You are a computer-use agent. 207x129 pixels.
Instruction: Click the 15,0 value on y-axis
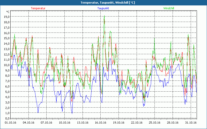point(7,38)
